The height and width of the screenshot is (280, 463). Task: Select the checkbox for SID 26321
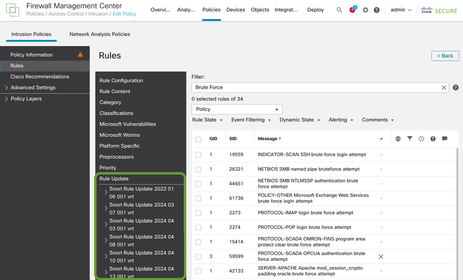[x=198, y=169]
